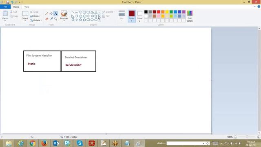This screenshot has width=261, height=147.
Task: Choose the Rectangle shape
Action: coord(84,12)
